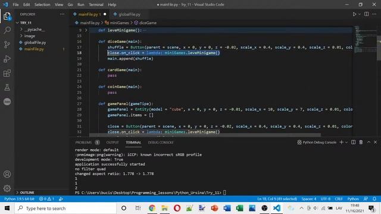The image size is (381, 214).
Task: Open mainFile.py in the explorer tree
Action: click(x=34, y=49)
